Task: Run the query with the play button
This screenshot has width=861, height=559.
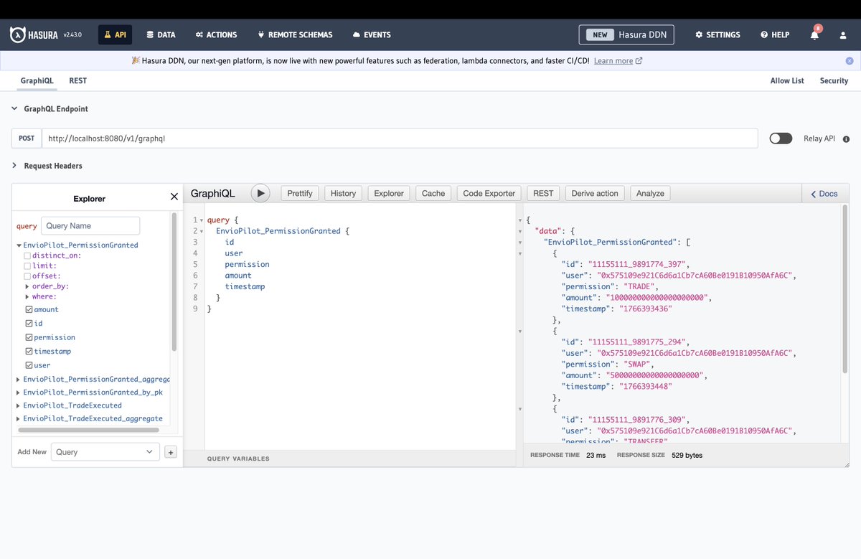Action: point(260,193)
